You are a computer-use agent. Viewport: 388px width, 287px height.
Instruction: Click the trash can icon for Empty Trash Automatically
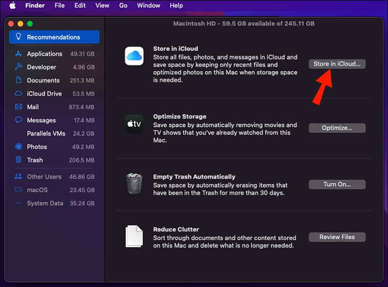pos(135,183)
